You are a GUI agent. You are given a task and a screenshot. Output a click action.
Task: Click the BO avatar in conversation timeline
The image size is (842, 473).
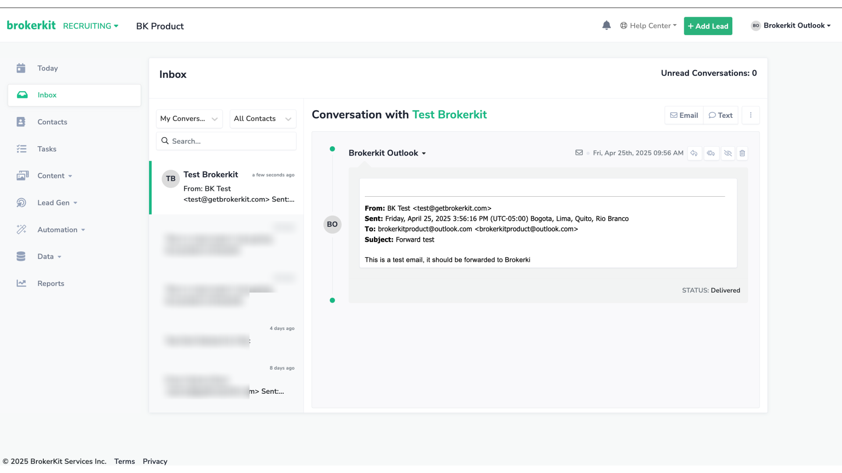click(x=332, y=224)
